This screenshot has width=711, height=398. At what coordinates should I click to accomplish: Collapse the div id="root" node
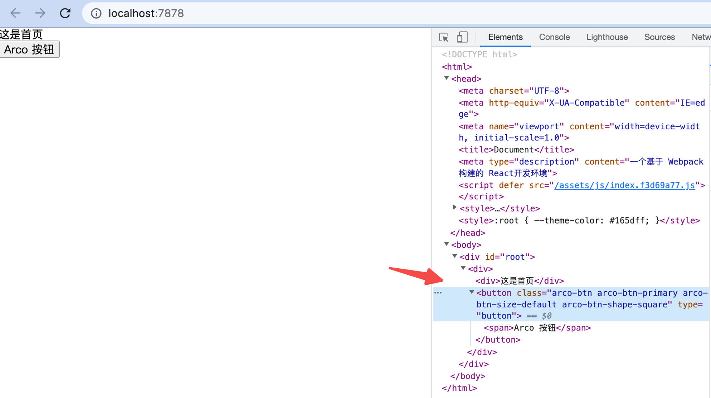(455, 256)
